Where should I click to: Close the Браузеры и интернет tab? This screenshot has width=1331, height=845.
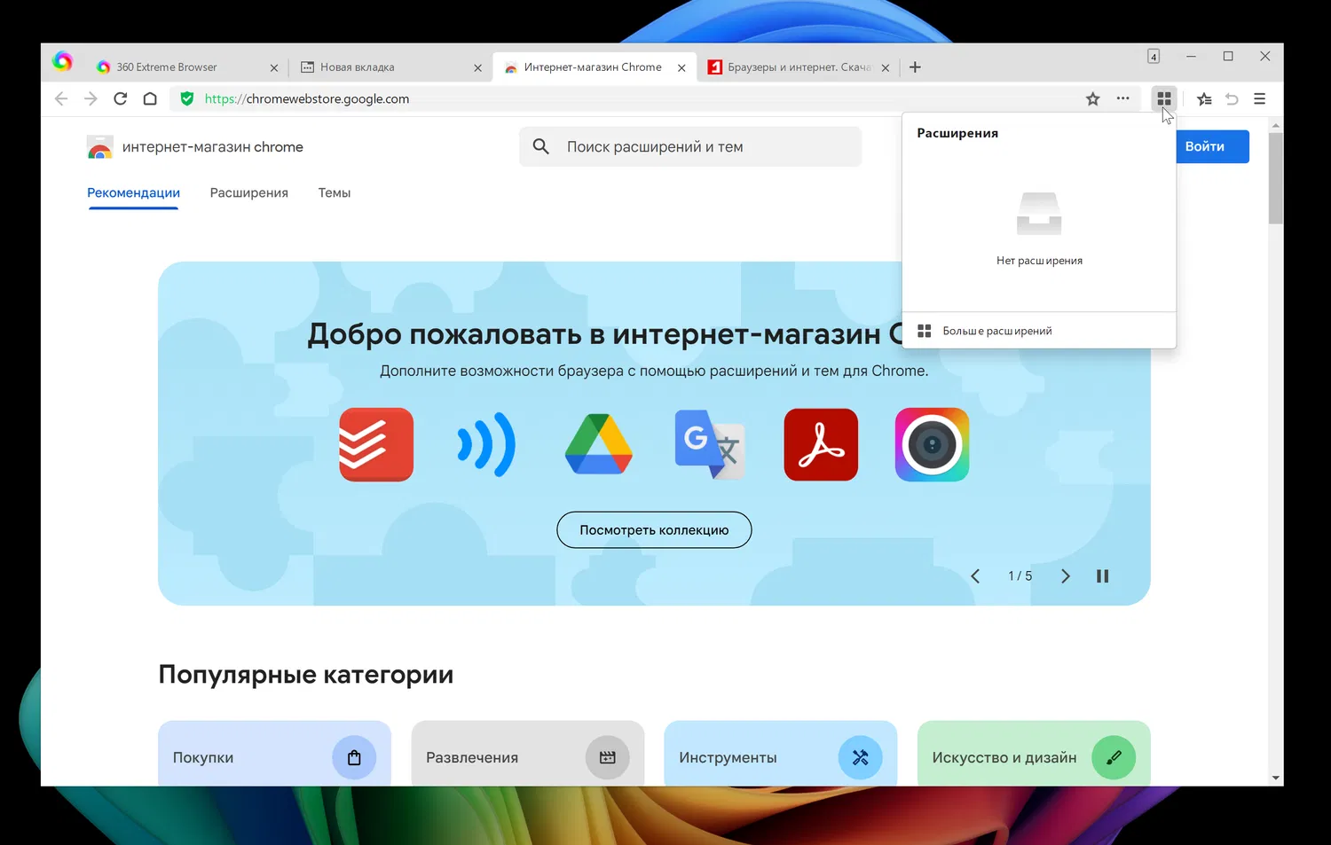tap(885, 67)
